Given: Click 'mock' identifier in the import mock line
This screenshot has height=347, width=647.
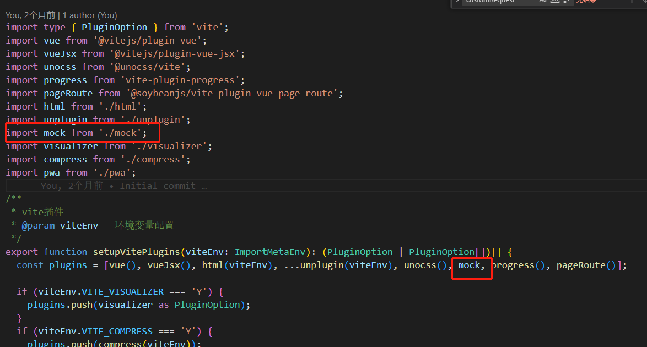Looking at the screenshot, I should 55,133.
